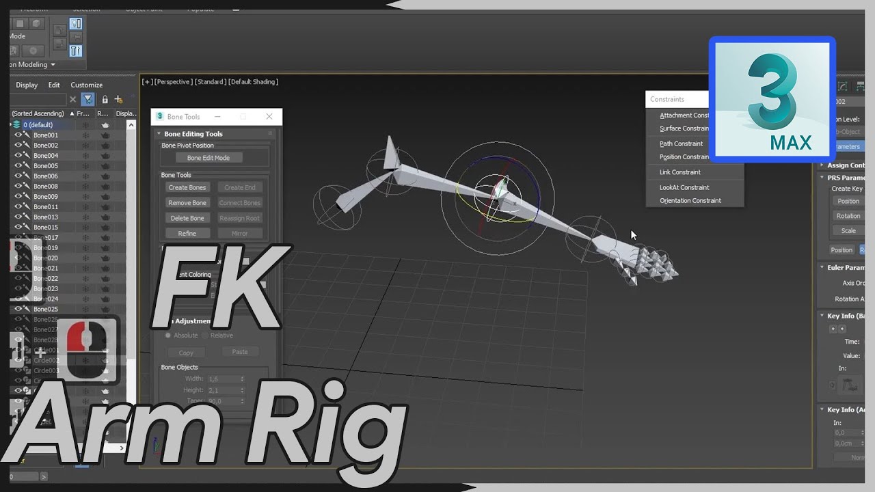Click the square icon left of the ribbon cube icon
The height and width of the screenshot is (492, 875).
click(x=18, y=24)
